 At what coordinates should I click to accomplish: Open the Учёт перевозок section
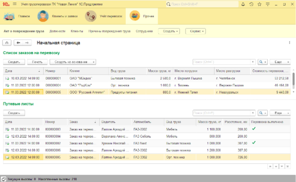(x=104, y=16)
